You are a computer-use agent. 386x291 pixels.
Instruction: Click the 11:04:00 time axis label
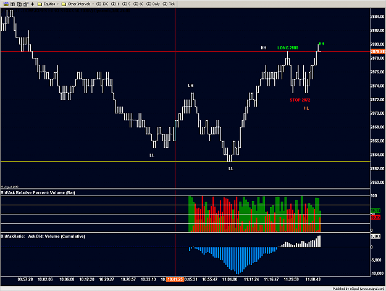(230, 279)
